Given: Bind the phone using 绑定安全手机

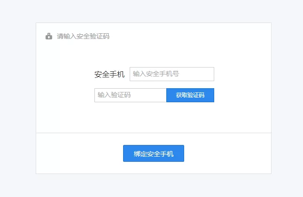Looking at the screenshot, I should pos(154,153).
